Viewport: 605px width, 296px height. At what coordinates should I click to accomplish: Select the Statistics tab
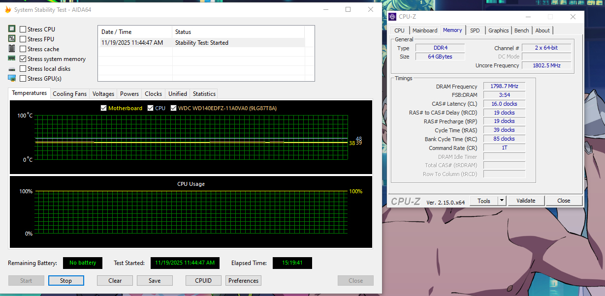[x=204, y=94]
